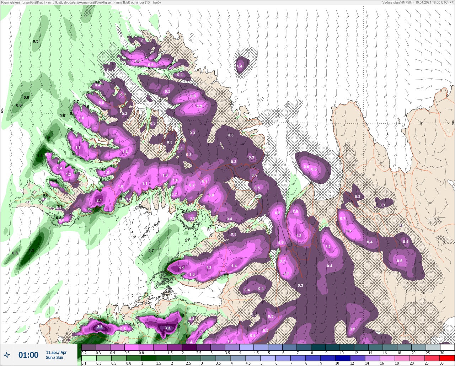Click the 1.9 precipitation value on the map
This screenshot has width=455, height=366.
[x=182, y=268]
